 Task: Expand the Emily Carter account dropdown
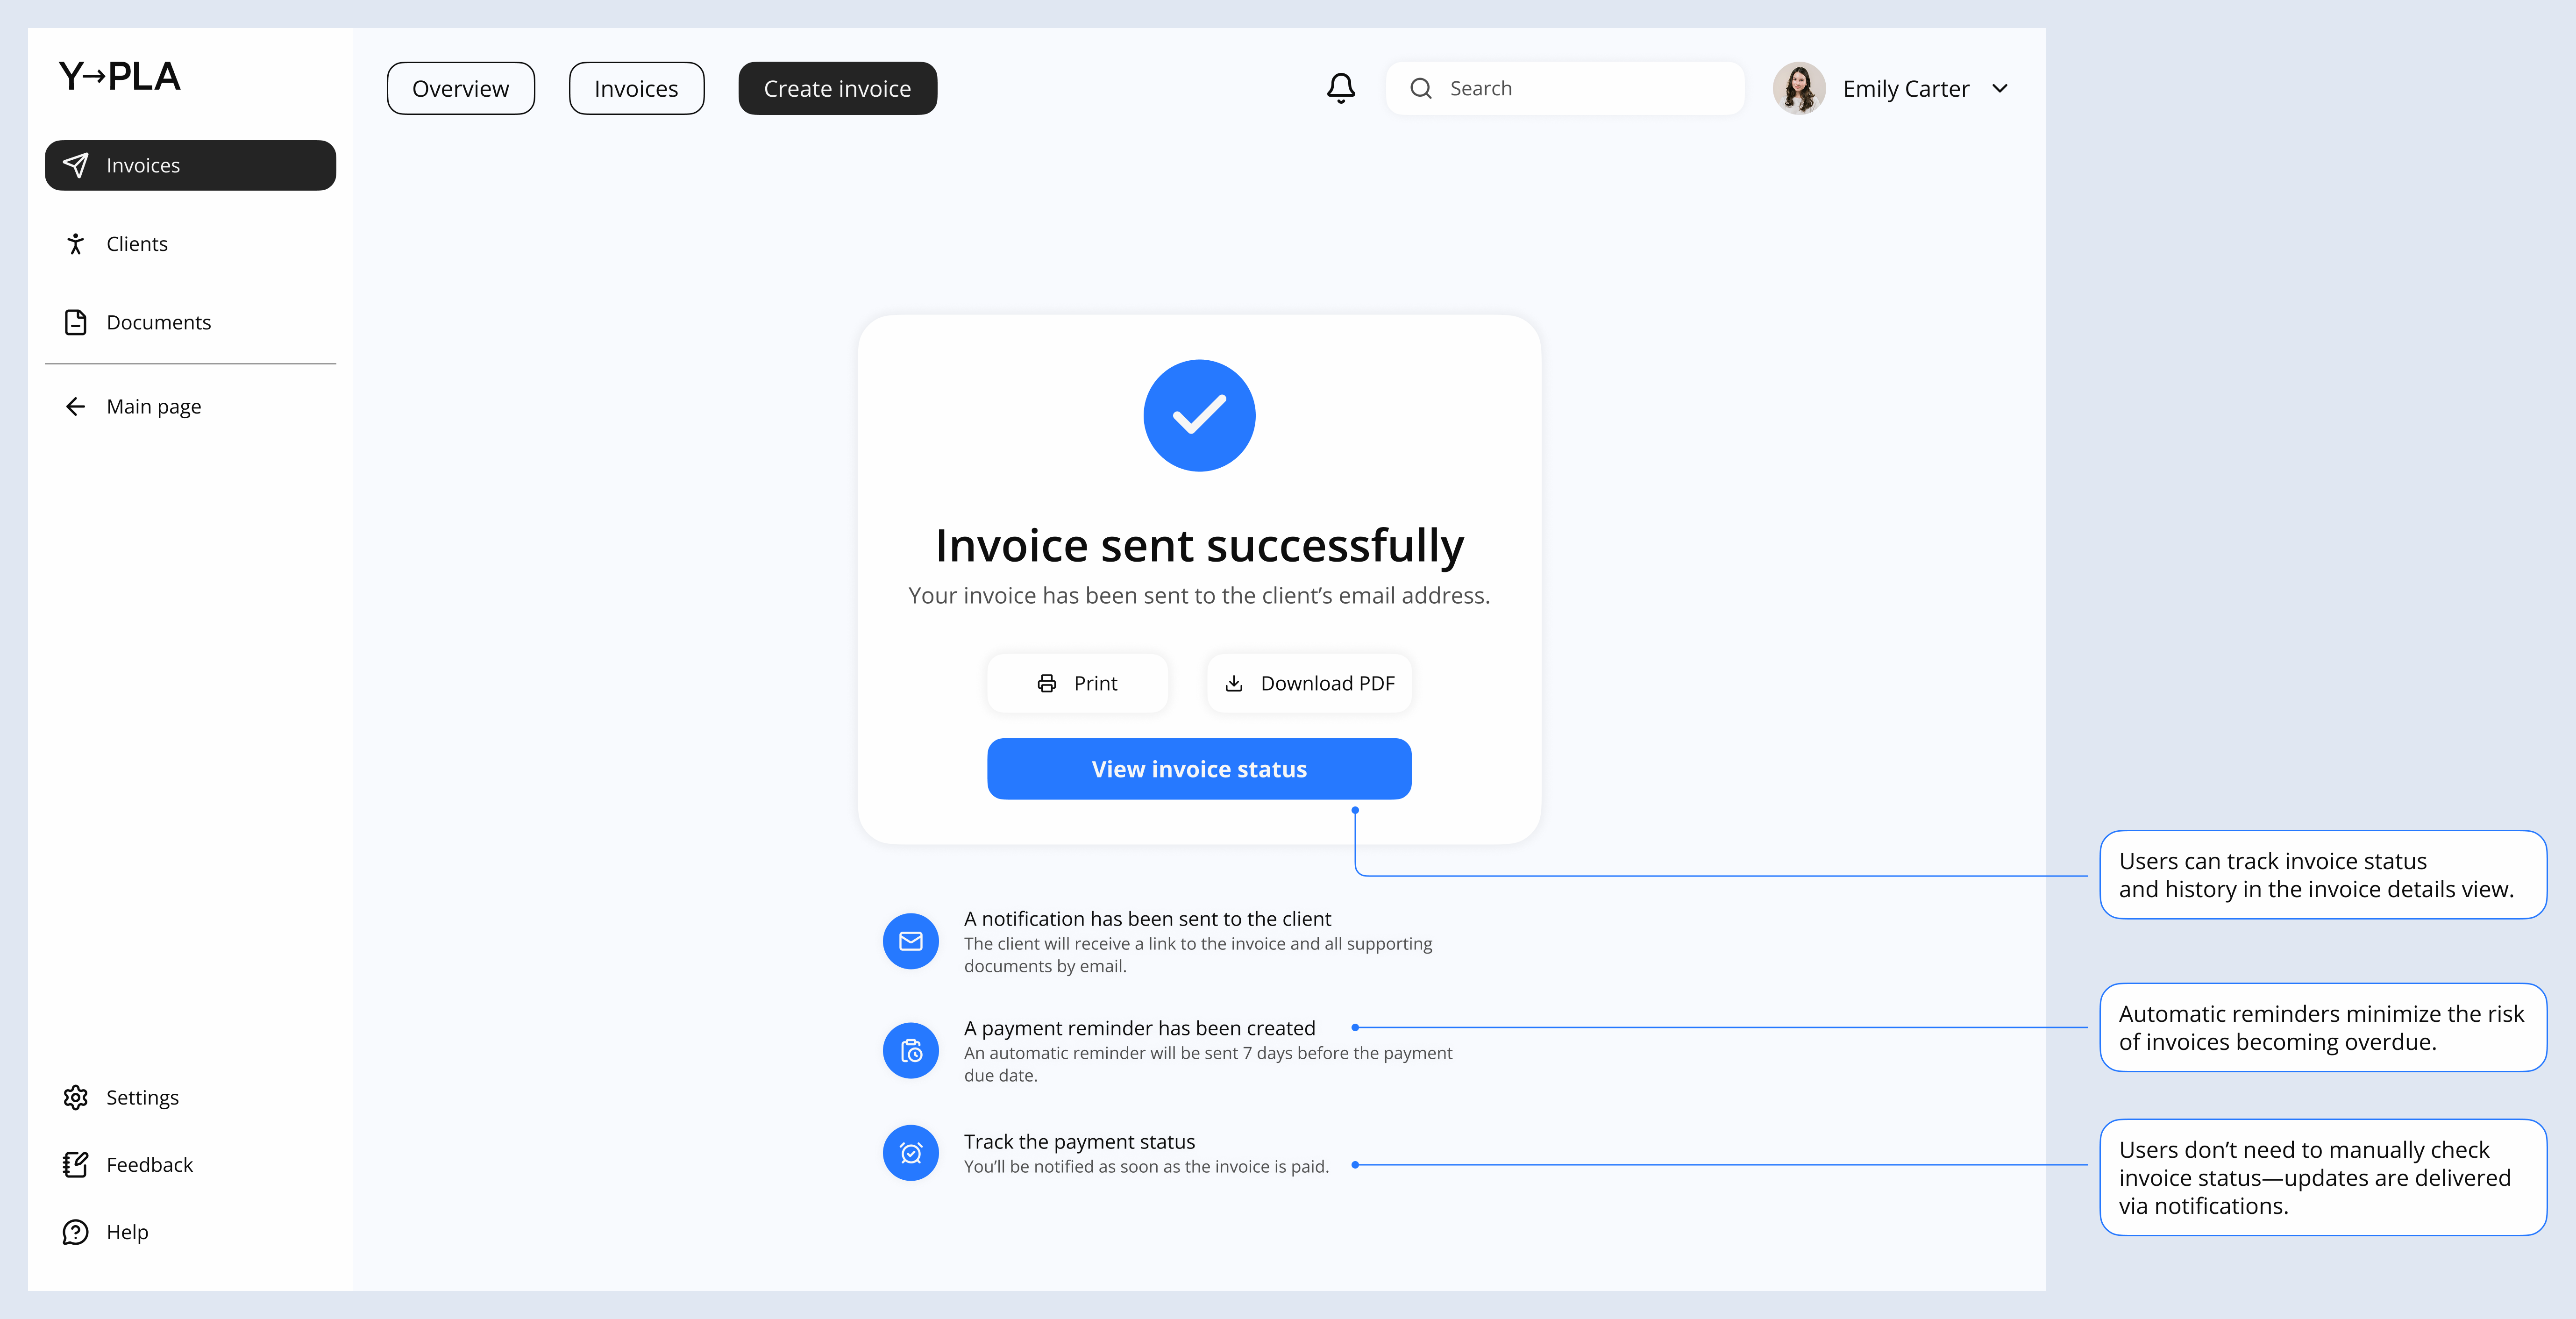click(x=1999, y=89)
